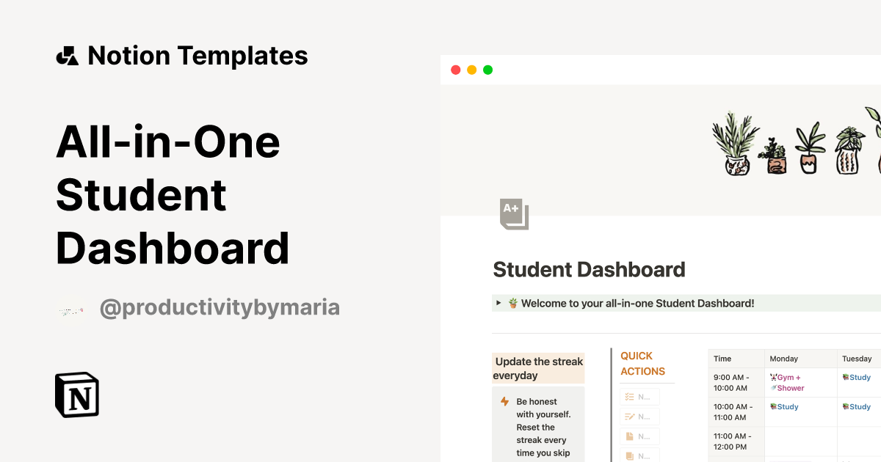This screenshot has width=881, height=462.
Task: Select the Tuesday column header in the schedule
Action: pos(857,359)
